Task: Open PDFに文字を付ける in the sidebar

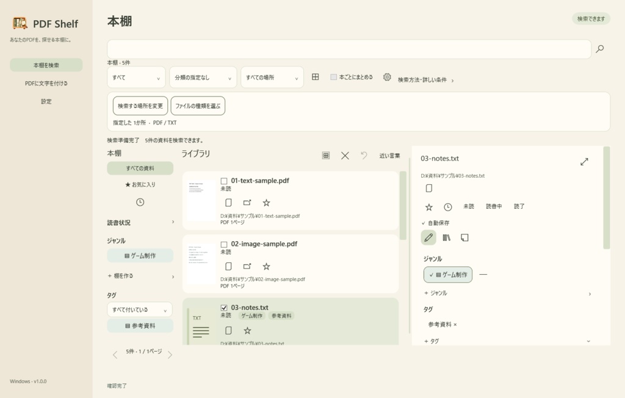Action: point(46,84)
